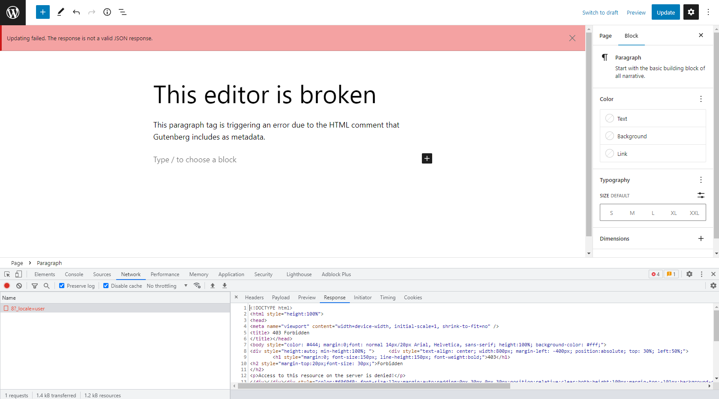Open the No throttling dropdown
719x399 pixels.
[167, 286]
